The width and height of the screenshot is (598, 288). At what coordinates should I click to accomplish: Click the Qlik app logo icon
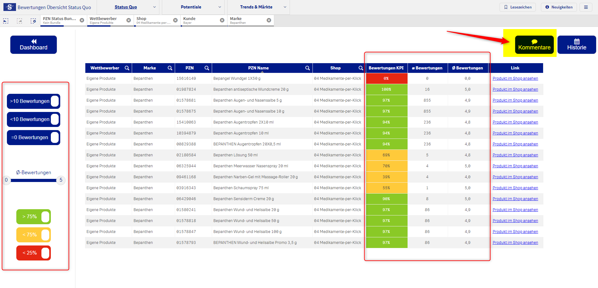tap(9, 7)
